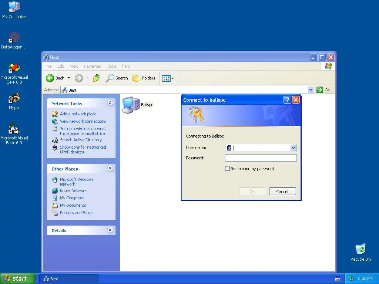Toggle the Folders pane button
The width and height of the screenshot is (379, 284).
click(x=144, y=78)
